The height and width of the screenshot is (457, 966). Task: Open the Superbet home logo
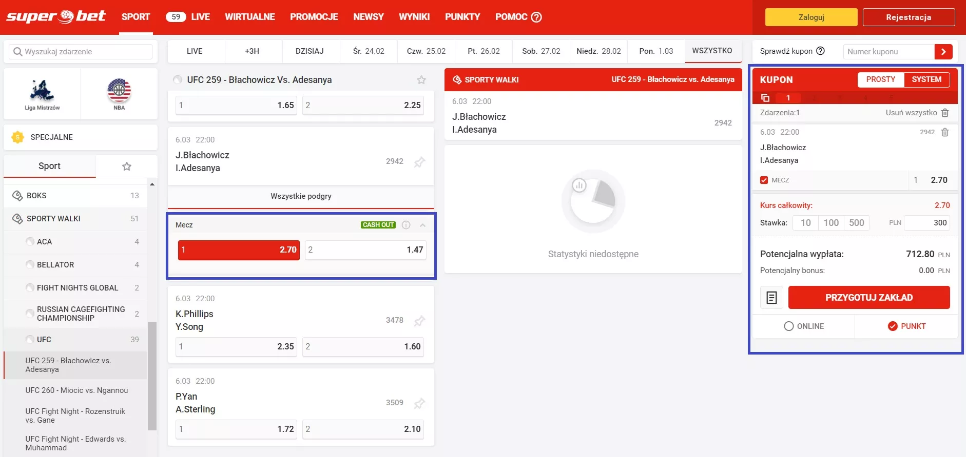tap(56, 16)
